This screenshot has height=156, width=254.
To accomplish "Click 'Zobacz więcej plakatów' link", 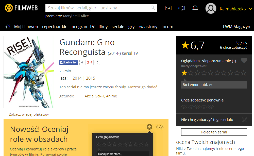I will coord(29,114).
